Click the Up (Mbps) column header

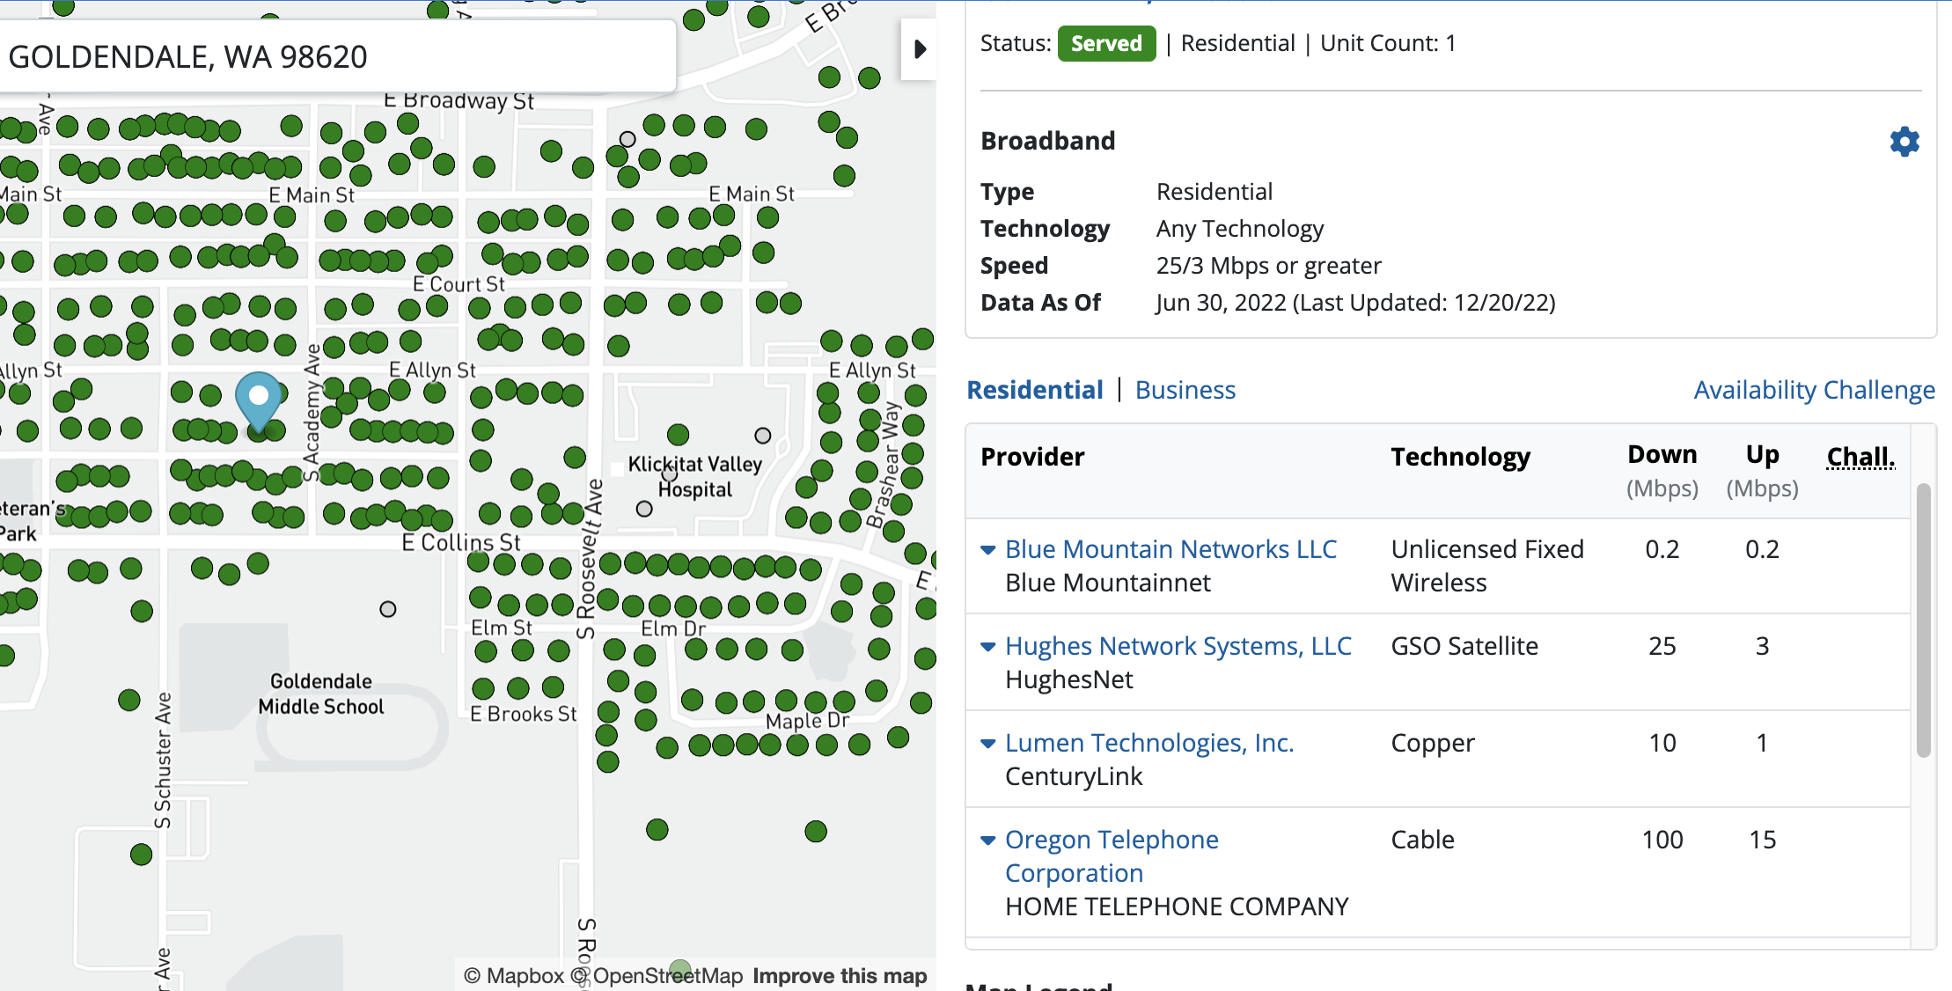tap(1763, 471)
